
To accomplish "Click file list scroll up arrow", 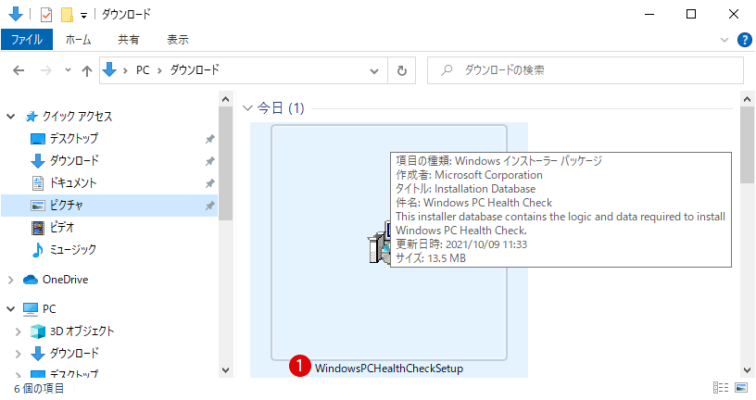I will pos(747,99).
